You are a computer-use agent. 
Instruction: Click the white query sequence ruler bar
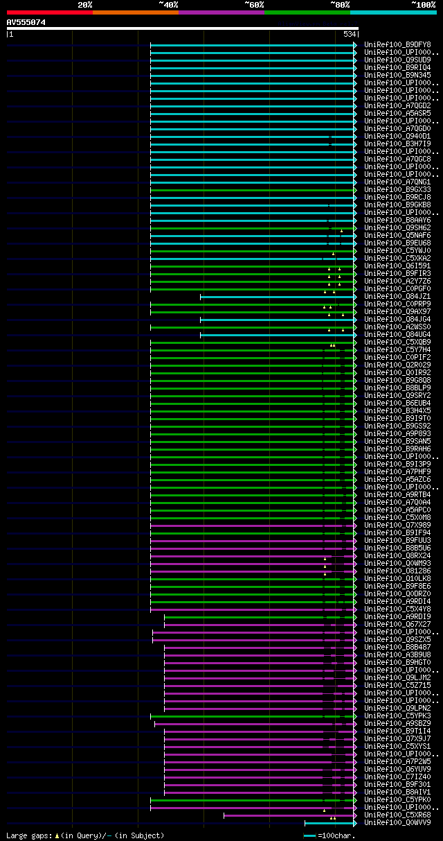(182, 28)
